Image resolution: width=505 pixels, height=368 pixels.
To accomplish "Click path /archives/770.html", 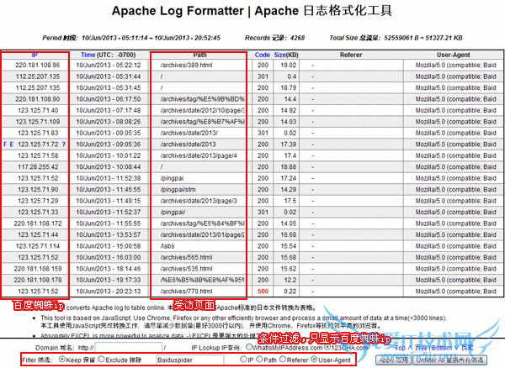I will [x=186, y=292].
